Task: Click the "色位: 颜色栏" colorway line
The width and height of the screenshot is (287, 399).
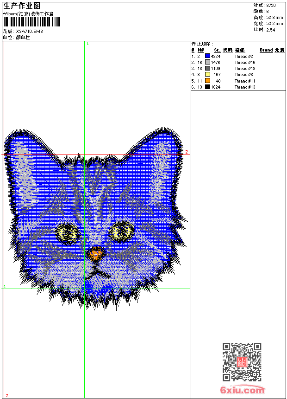Action: pyautogui.click(x=16, y=38)
